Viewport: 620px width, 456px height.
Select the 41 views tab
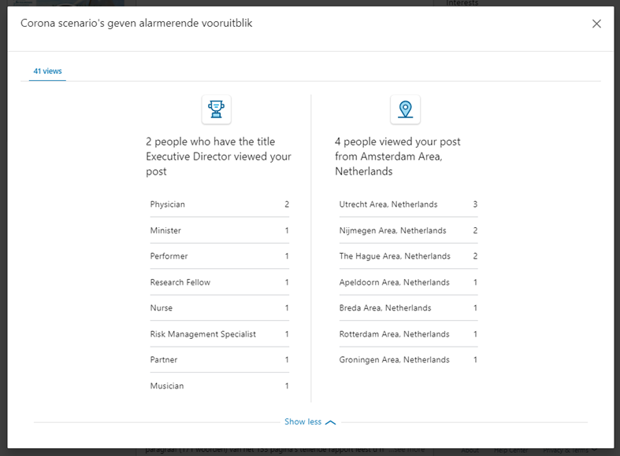point(47,71)
